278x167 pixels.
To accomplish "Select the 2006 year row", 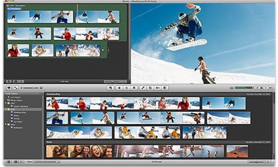I will tap(23, 110).
